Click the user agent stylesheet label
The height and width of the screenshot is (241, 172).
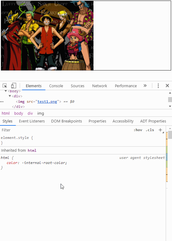tap(142, 158)
